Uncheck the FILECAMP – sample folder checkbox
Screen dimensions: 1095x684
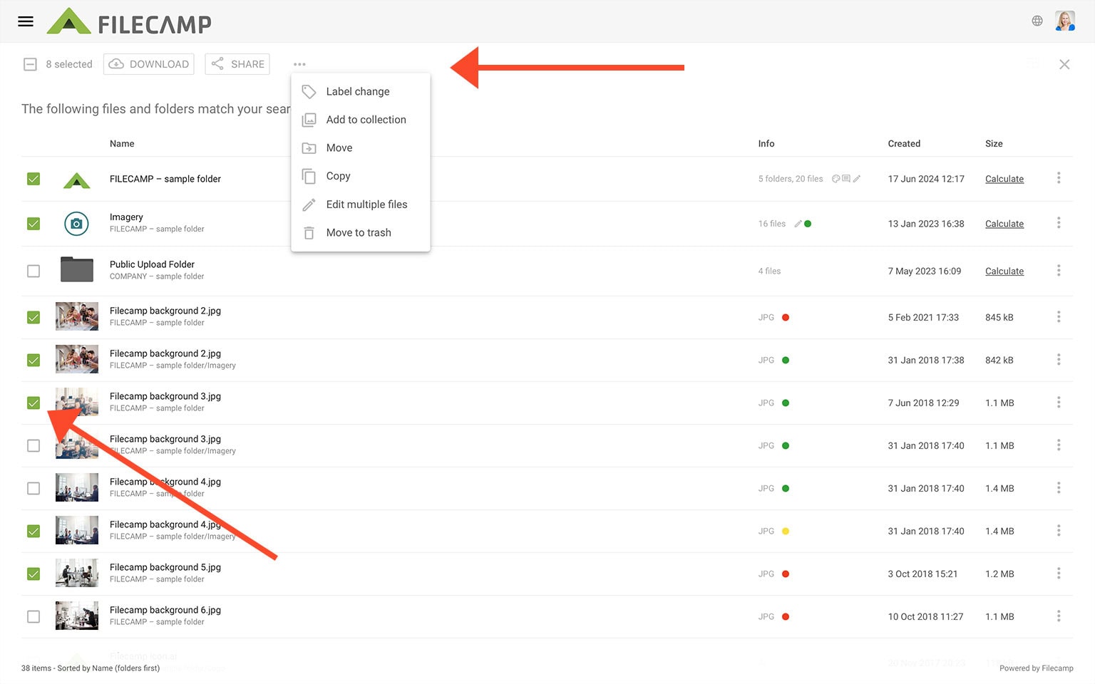coord(34,179)
